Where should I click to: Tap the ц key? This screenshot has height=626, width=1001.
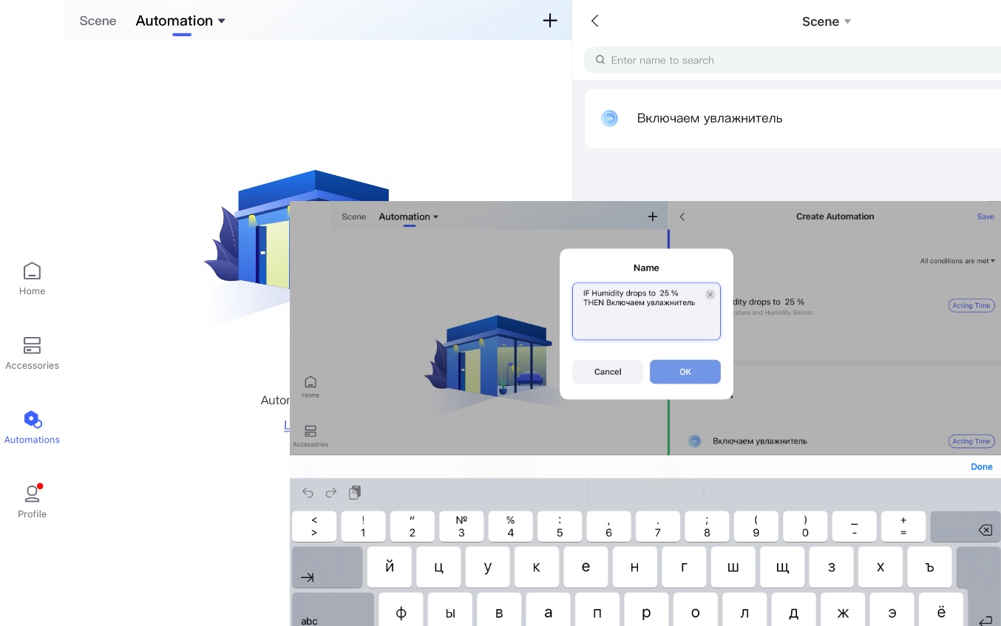(438, 567)
